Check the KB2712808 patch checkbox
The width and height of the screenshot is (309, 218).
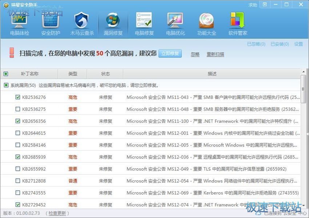pos(18,181)
